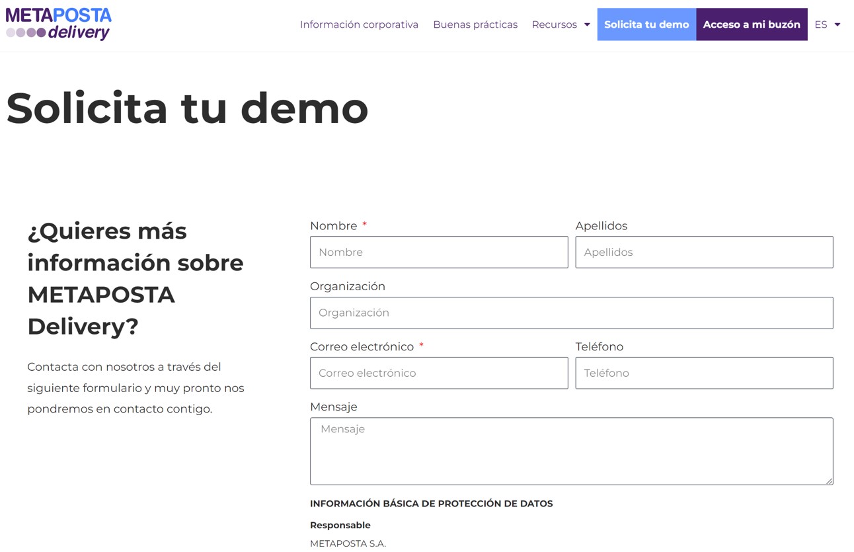
Task: Open the Recursos dropdown menu
Action: coord(555,24)
